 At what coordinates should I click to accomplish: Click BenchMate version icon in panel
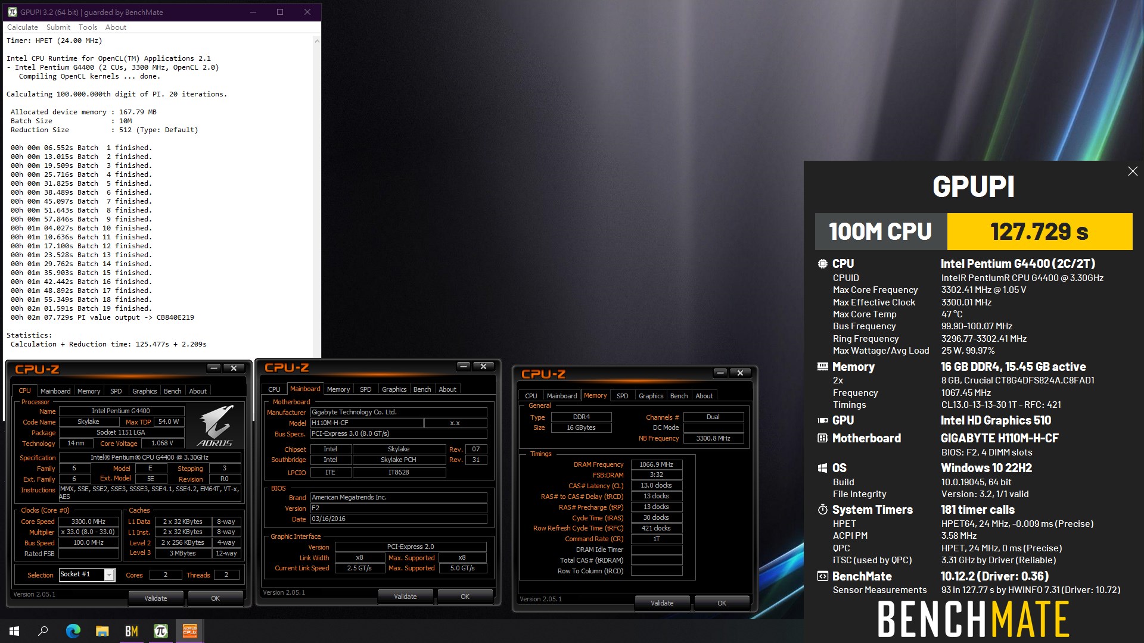click(x=823, y=576)
